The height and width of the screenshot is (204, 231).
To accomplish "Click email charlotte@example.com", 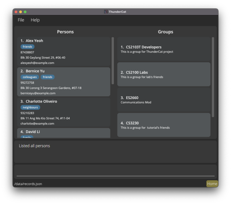I will 37,124.
